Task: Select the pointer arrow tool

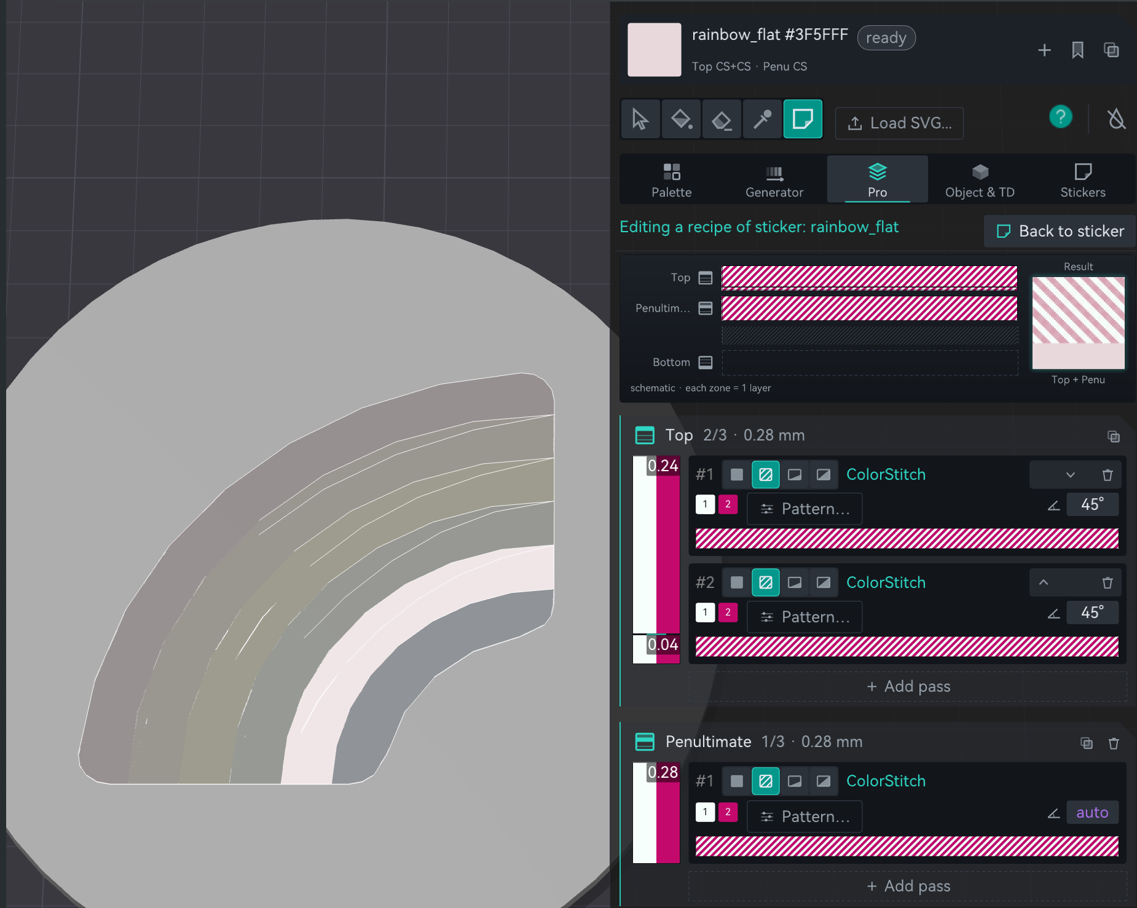Action: click(x=640, y=119)
